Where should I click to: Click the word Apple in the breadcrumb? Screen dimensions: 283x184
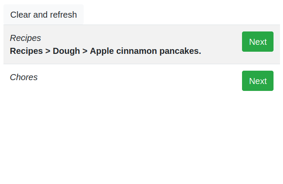[101, 51]
